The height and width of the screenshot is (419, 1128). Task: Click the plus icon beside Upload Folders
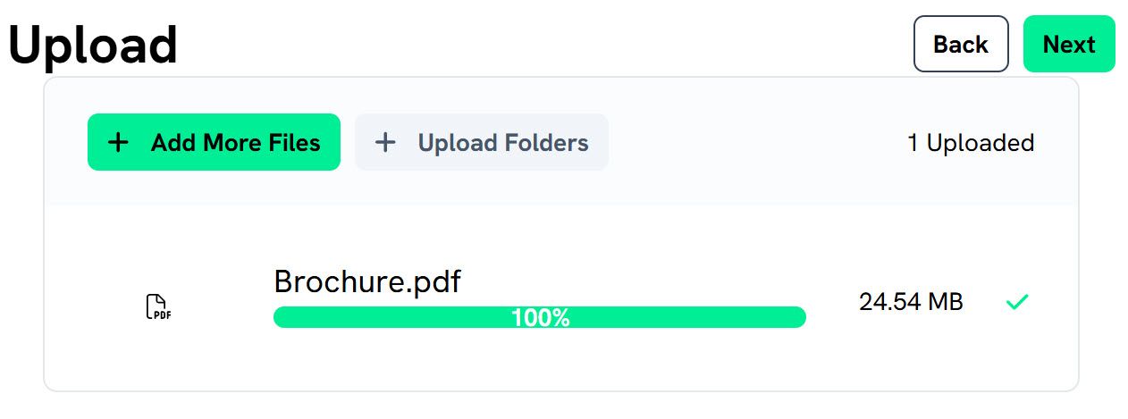[385, 142]
